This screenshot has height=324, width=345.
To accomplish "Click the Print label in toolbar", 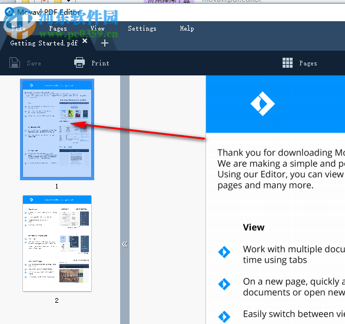I will [100, 63].
